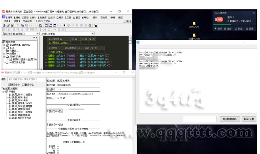Click 窗口程序集_启动窗口 green name cell in editor

(x=59, y=43)
